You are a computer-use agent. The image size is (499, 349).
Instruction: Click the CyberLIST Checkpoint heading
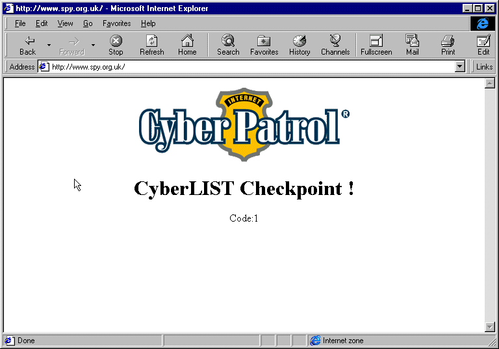pyautogui.click(x=244, y=188)
